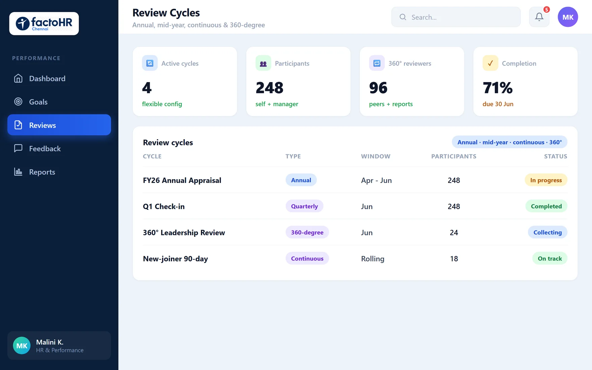Click participants count 24
This screenshot has width=592, height=370.
[454, 232]
